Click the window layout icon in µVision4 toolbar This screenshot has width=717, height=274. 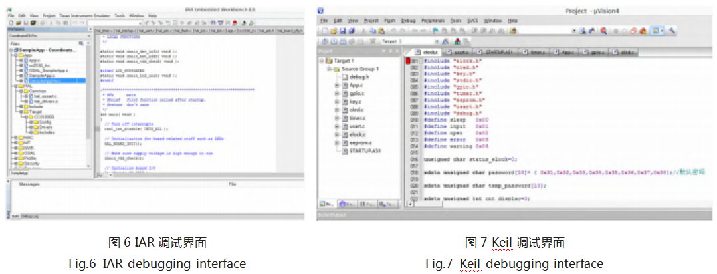coord(655,31)
